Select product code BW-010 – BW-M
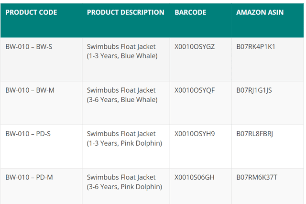Image resolution: width=306 pixels, height=204 pixels. (30, 90)
